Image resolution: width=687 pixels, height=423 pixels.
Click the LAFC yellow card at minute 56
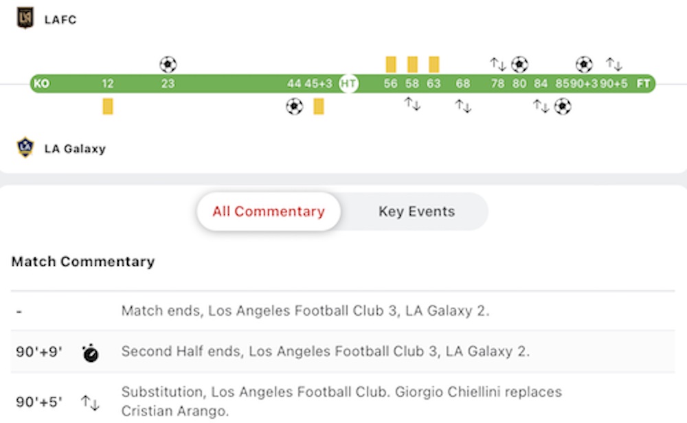(x=391, y=65)
